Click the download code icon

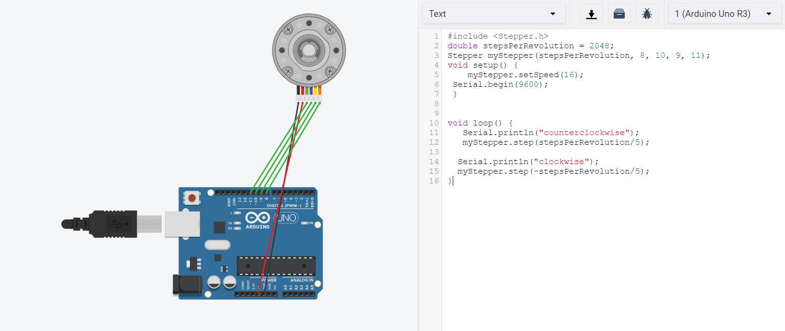[x=591, y=14]
